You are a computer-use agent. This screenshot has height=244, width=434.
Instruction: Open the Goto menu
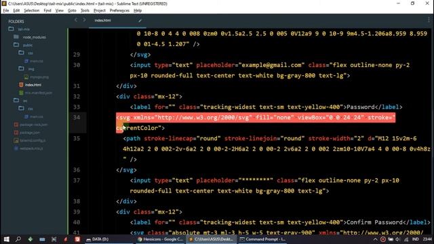click(72, 11)
